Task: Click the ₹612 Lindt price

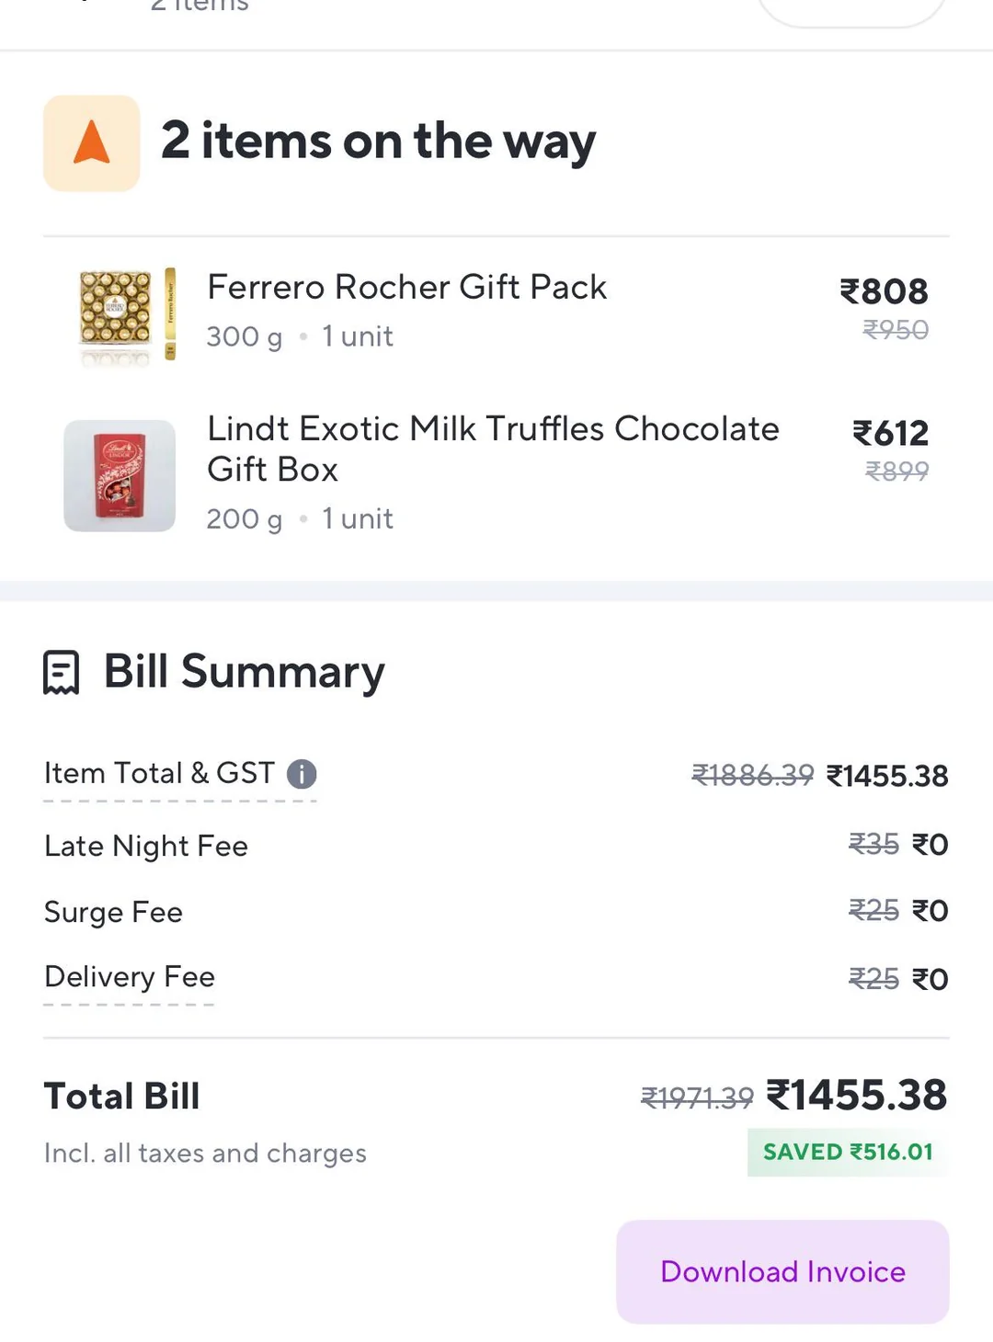Action: coord(890,433)
